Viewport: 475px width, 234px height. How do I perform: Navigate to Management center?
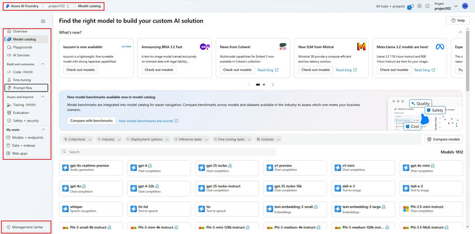coord(27,227)
